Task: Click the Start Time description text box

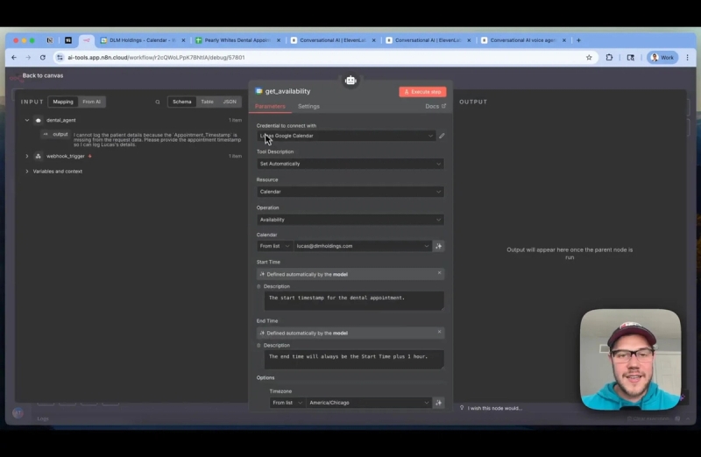Action: (x=354, y=300)
